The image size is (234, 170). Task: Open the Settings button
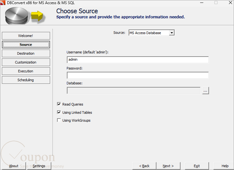(39, 166)
